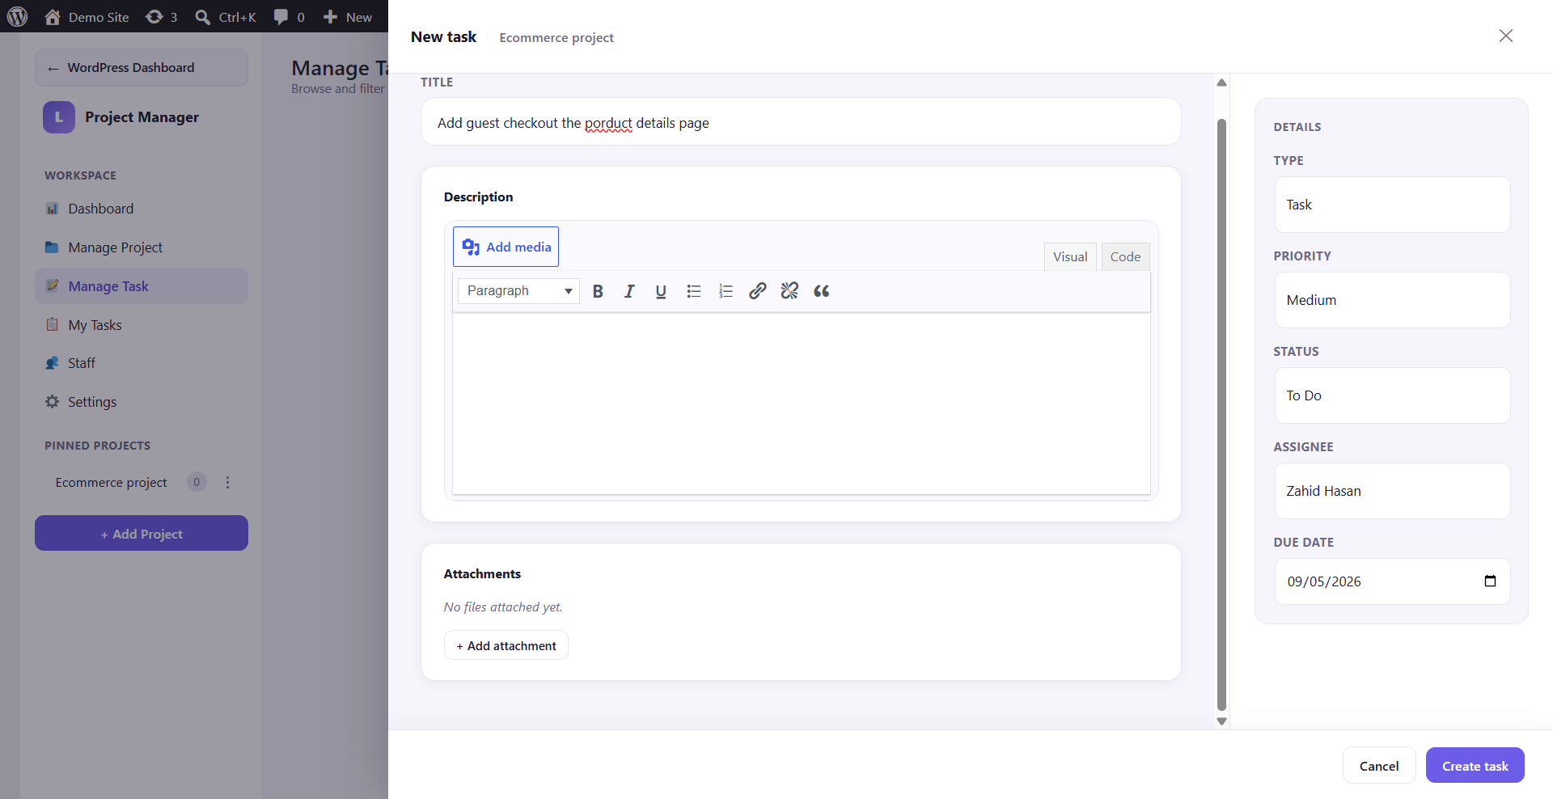Open My Tasks in sidebar
The width and height of the screenshot is (1553, 799).
(x=142, y=325)
